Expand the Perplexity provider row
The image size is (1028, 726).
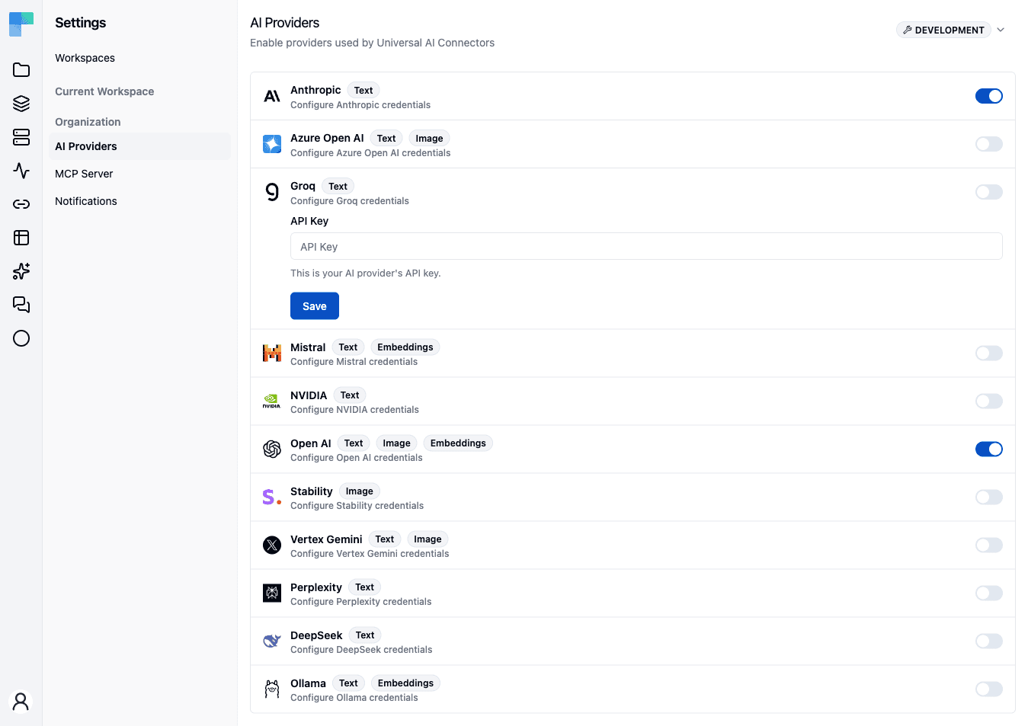[632, 593]
